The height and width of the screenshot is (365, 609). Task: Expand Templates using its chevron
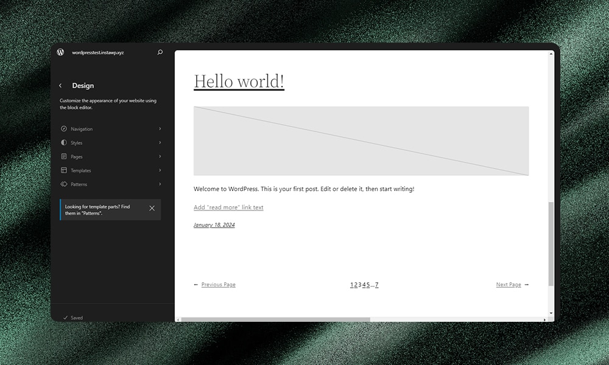[160, 170]
